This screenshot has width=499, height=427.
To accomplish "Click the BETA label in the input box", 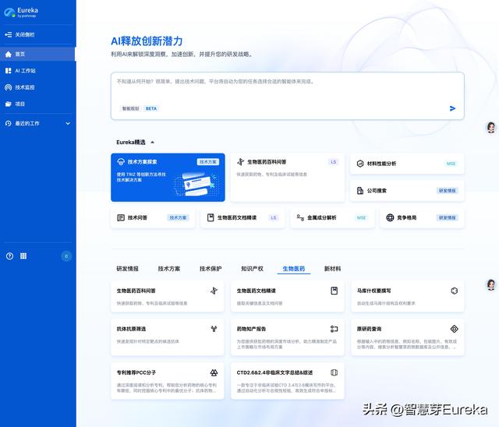I will (150, 108).
